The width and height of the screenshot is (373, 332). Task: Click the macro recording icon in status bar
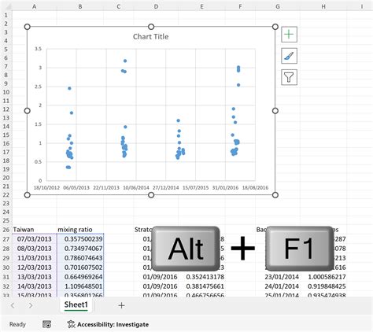pyautogui.click(x=47, y=324)
